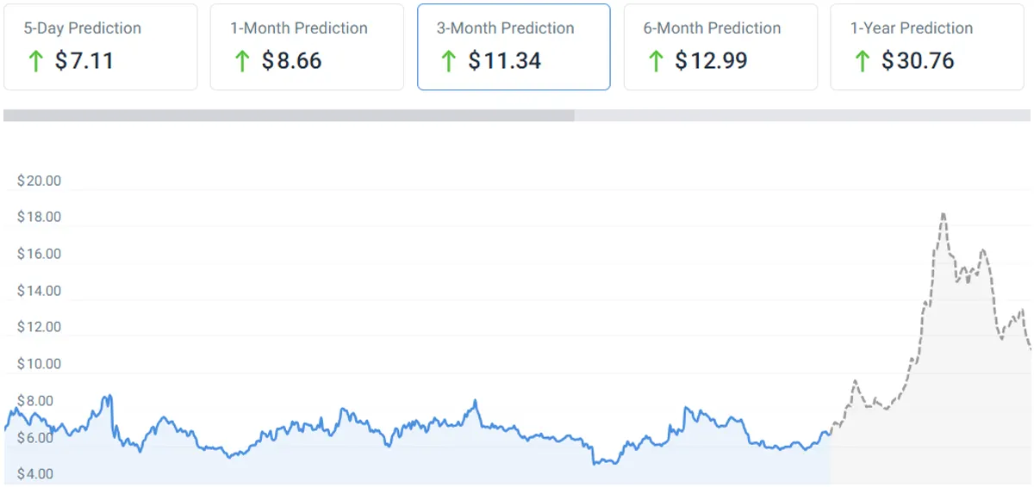Click the up arrow beside $30.76
1034x487 pixels.
(x=862, y=61)
